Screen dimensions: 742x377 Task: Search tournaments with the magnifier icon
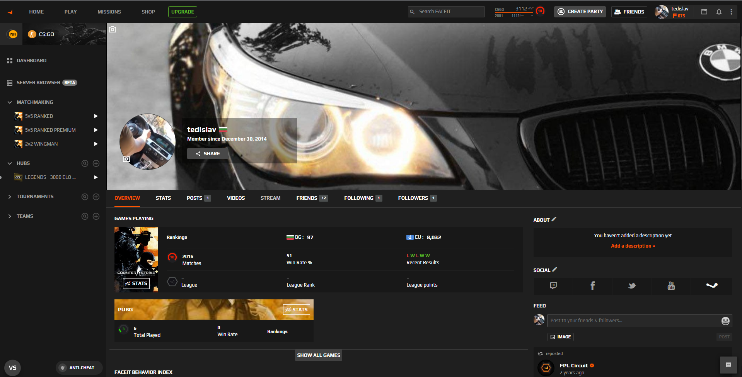point(85,197)
